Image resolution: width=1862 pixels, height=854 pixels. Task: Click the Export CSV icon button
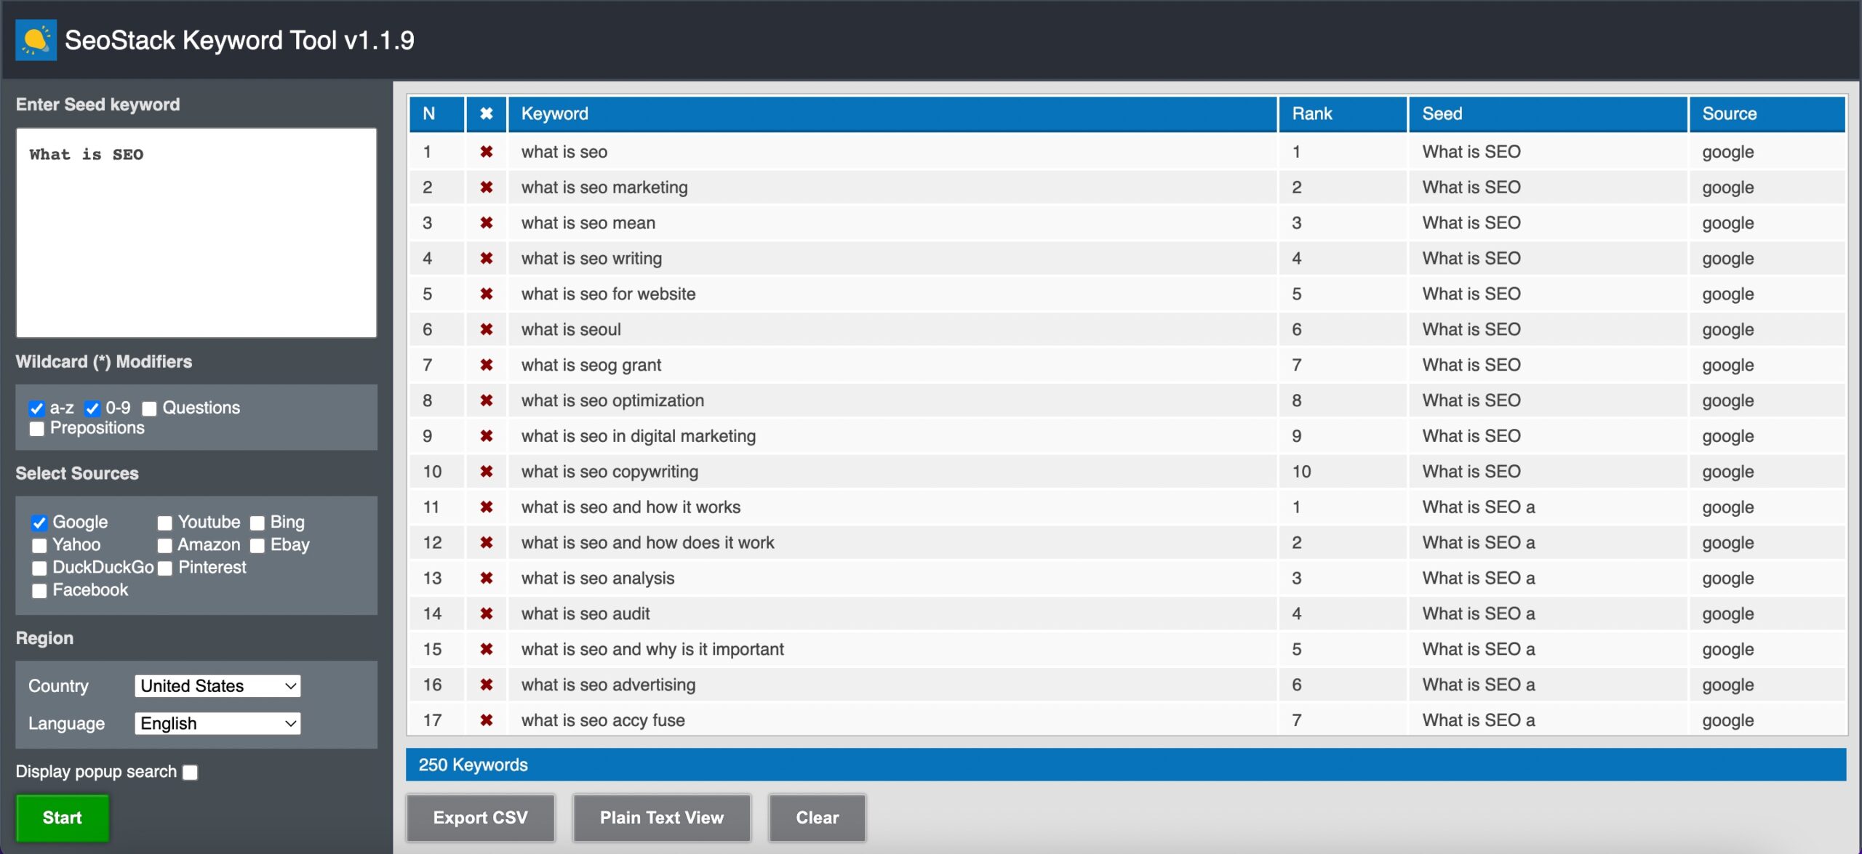[480, 817]
